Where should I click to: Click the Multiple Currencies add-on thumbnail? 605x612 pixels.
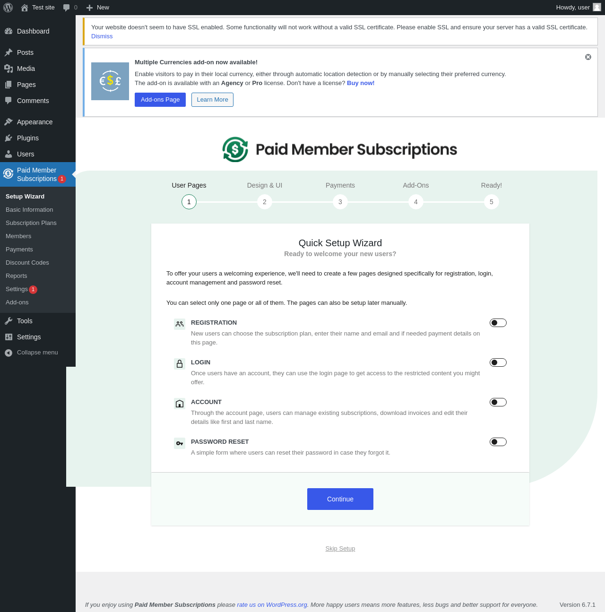(110, 81)
